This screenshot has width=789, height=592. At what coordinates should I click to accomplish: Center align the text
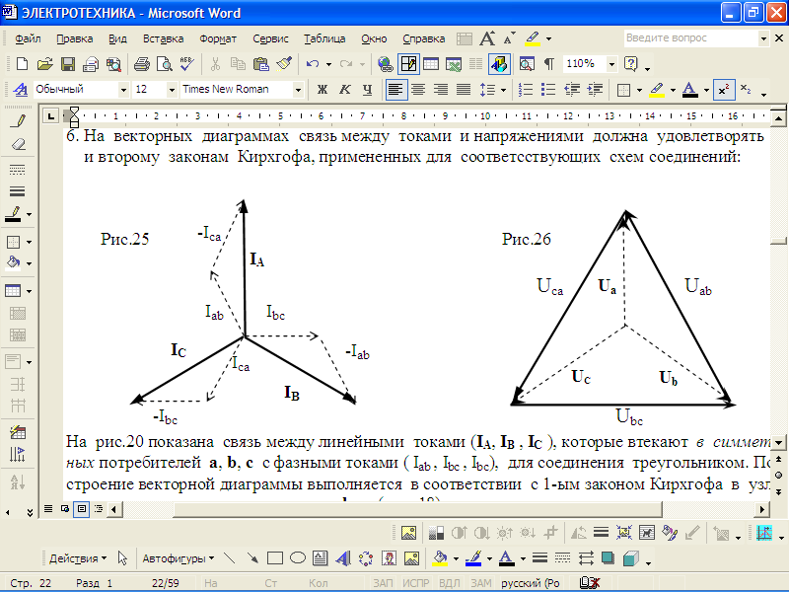click(x=418, y=90)
